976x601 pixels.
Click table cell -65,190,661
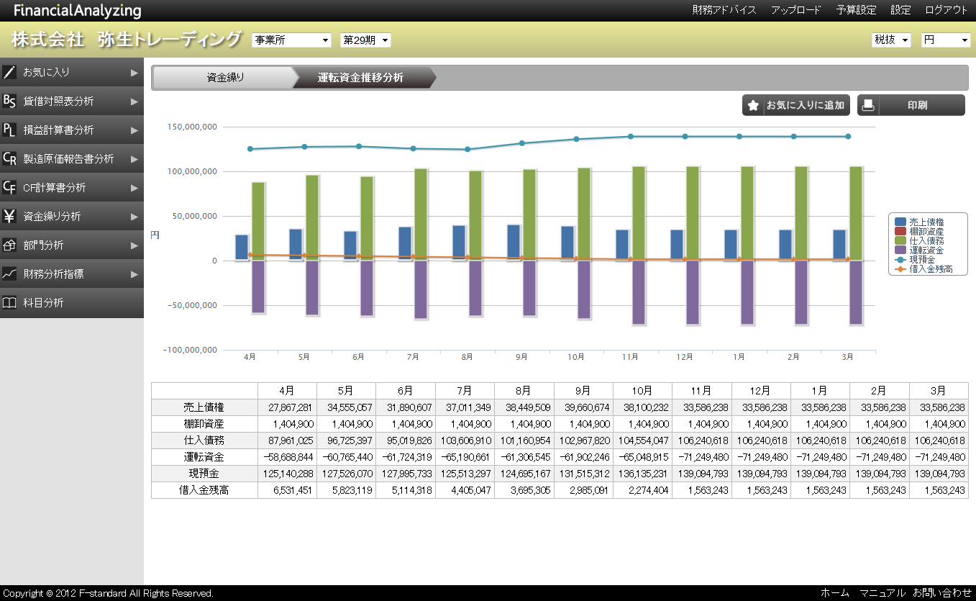465,457
